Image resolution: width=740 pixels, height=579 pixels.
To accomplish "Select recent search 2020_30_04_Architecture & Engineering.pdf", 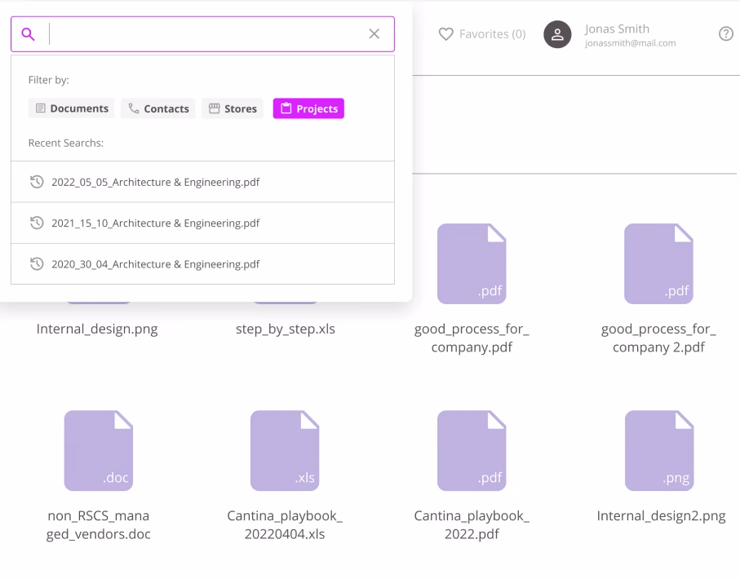I will [203, 264].
